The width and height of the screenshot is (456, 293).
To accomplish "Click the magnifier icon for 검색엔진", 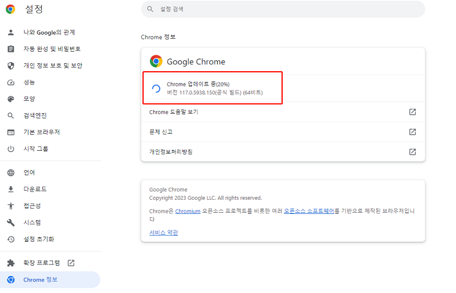I will 10,115.
